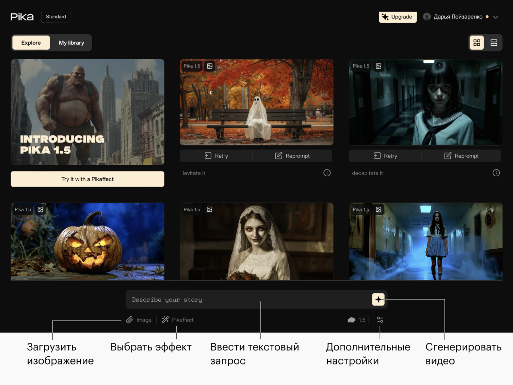Screen dimensions: 513x385
Task: Select the grid view layout
Action: [x=477, y=43]
